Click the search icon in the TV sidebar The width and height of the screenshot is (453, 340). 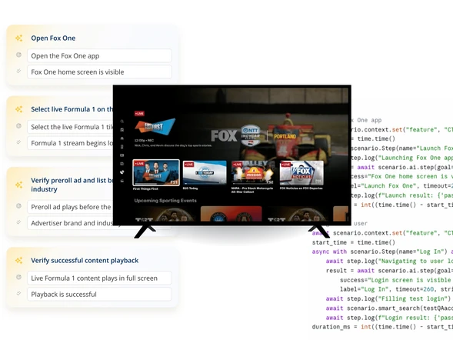(x=122, y=122)
